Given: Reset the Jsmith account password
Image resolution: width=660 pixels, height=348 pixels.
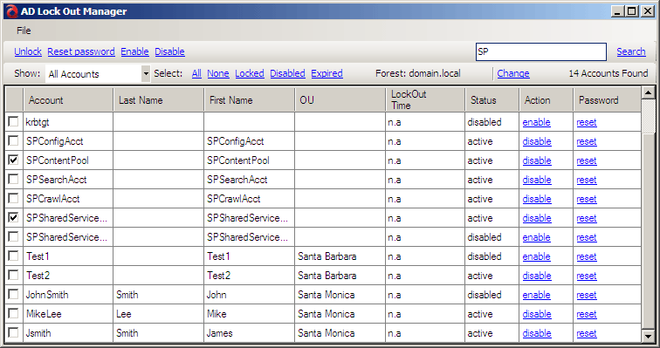Looking at the screenshot, I should [x=587, y=333].
